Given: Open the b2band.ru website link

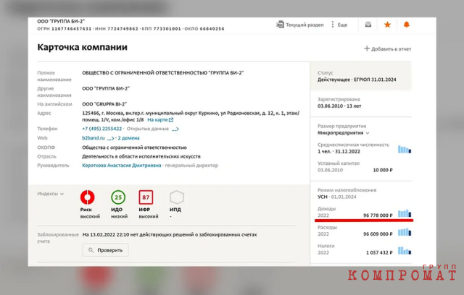Looking at the screenshot, I should click(94, 138).
